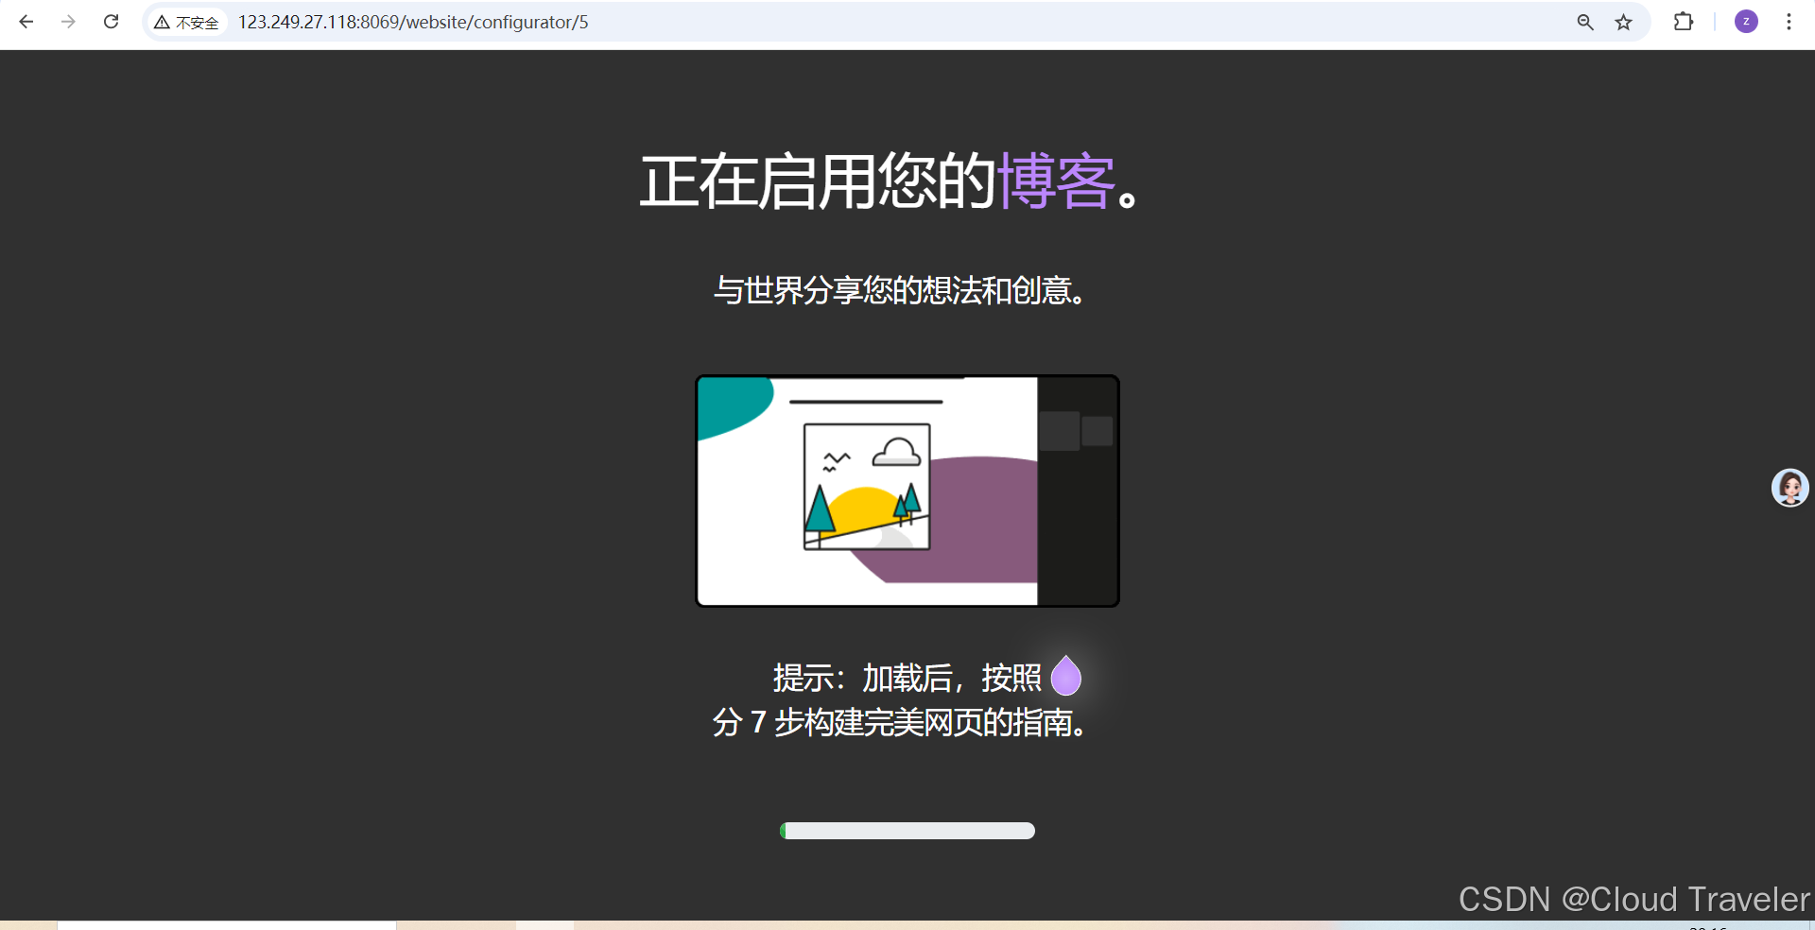Go back using the browser back arrow
Image resolution: width=1815 pixels, height=930 pixels.
(26, 22)
